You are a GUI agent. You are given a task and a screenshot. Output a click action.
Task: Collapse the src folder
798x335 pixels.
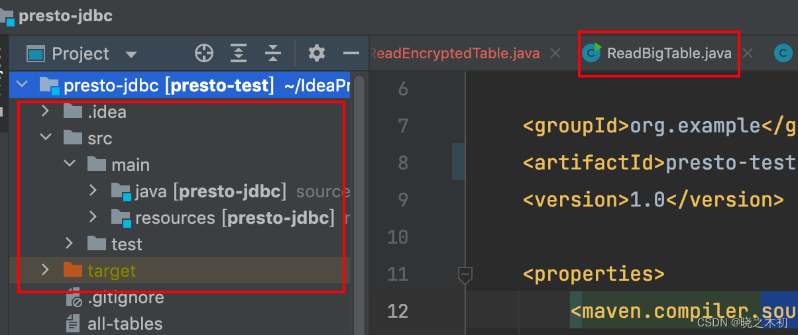click(45, 138)
